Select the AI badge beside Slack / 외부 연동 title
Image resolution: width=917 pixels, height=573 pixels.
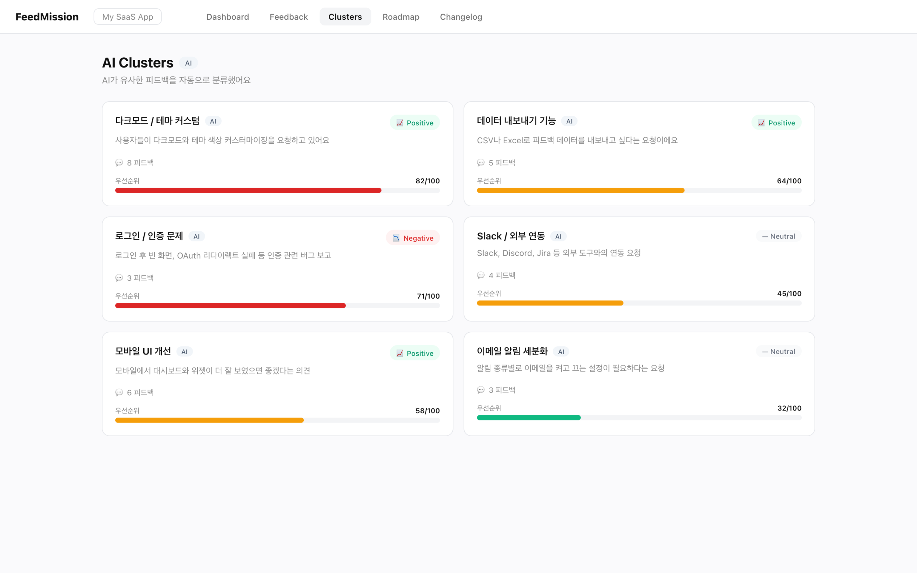point(558,236)
